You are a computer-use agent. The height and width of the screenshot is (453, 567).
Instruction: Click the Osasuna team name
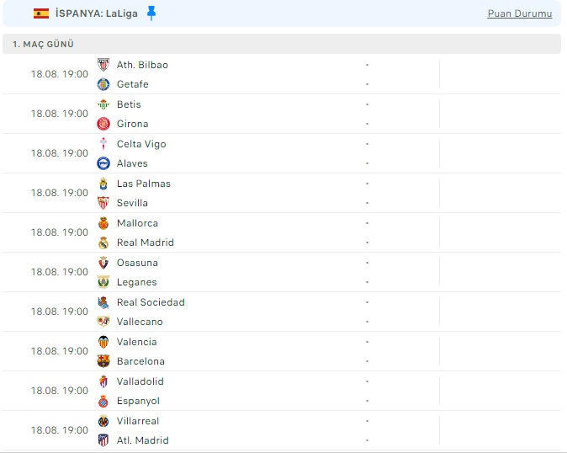point(137,263)
